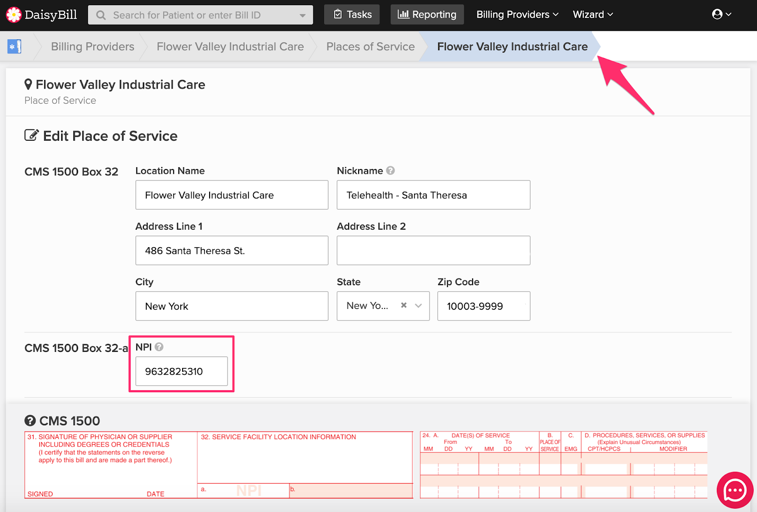This screenshot has height=512, width=757.
Task: Click the CMS 1500 help icon
Action: pos(30,421)
